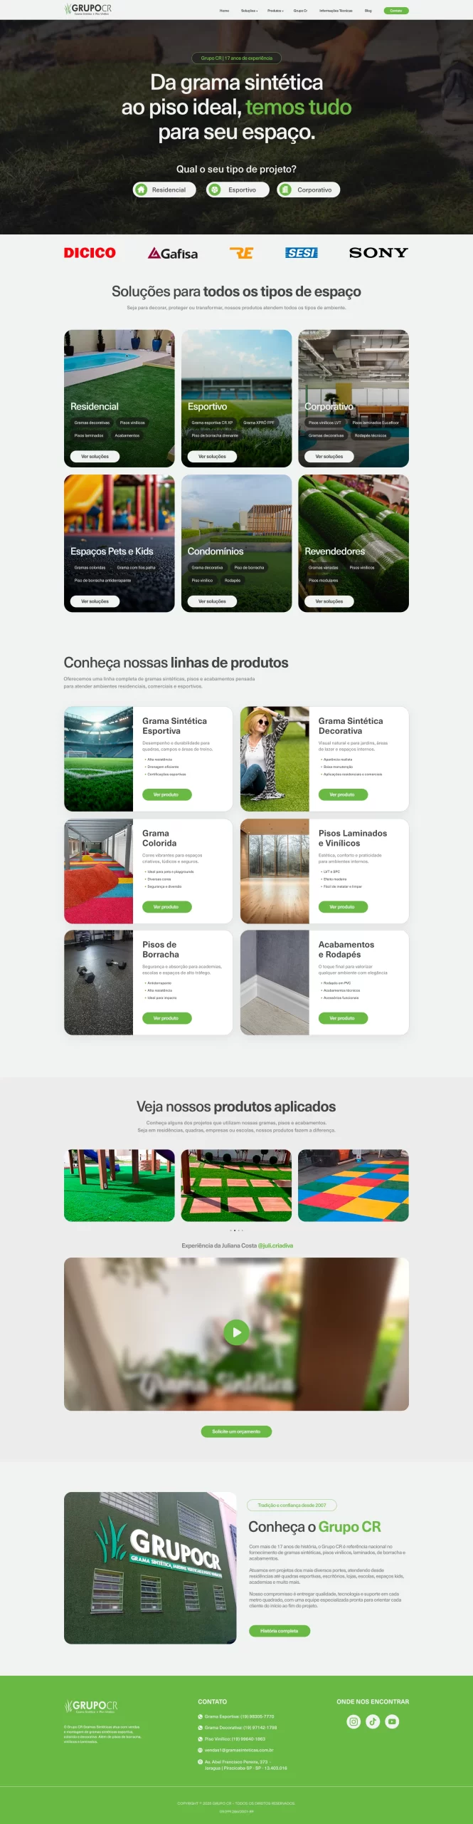Expand the Produtos dropdown in navigation

(275, 11)
